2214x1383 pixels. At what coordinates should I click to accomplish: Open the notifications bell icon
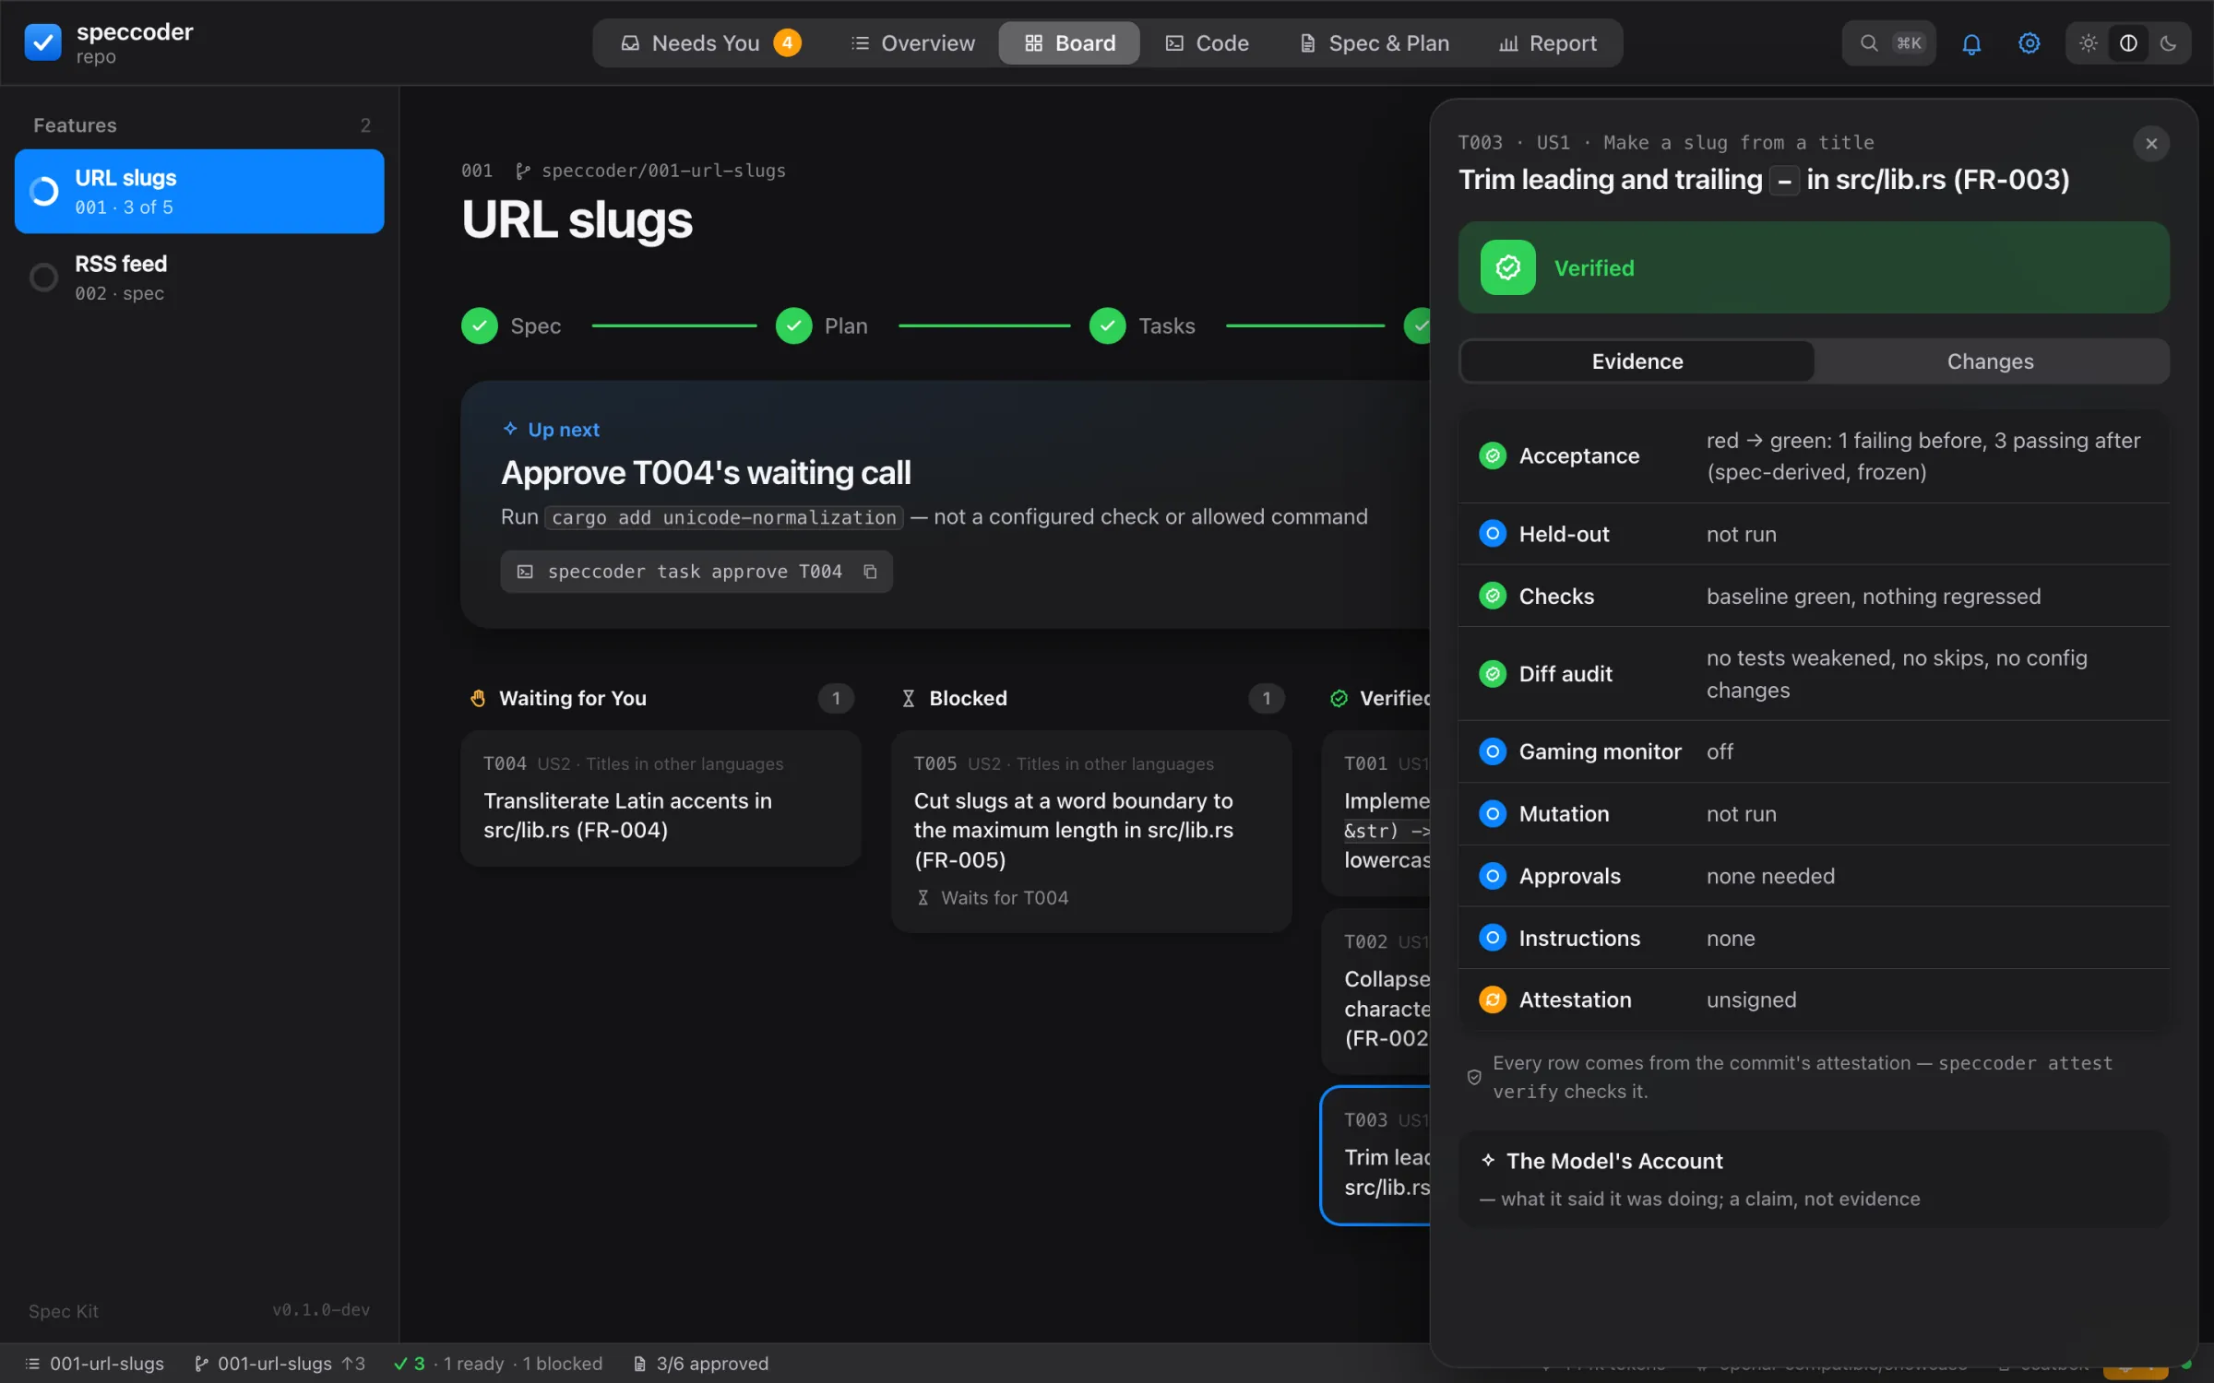tap(1971, 43)
